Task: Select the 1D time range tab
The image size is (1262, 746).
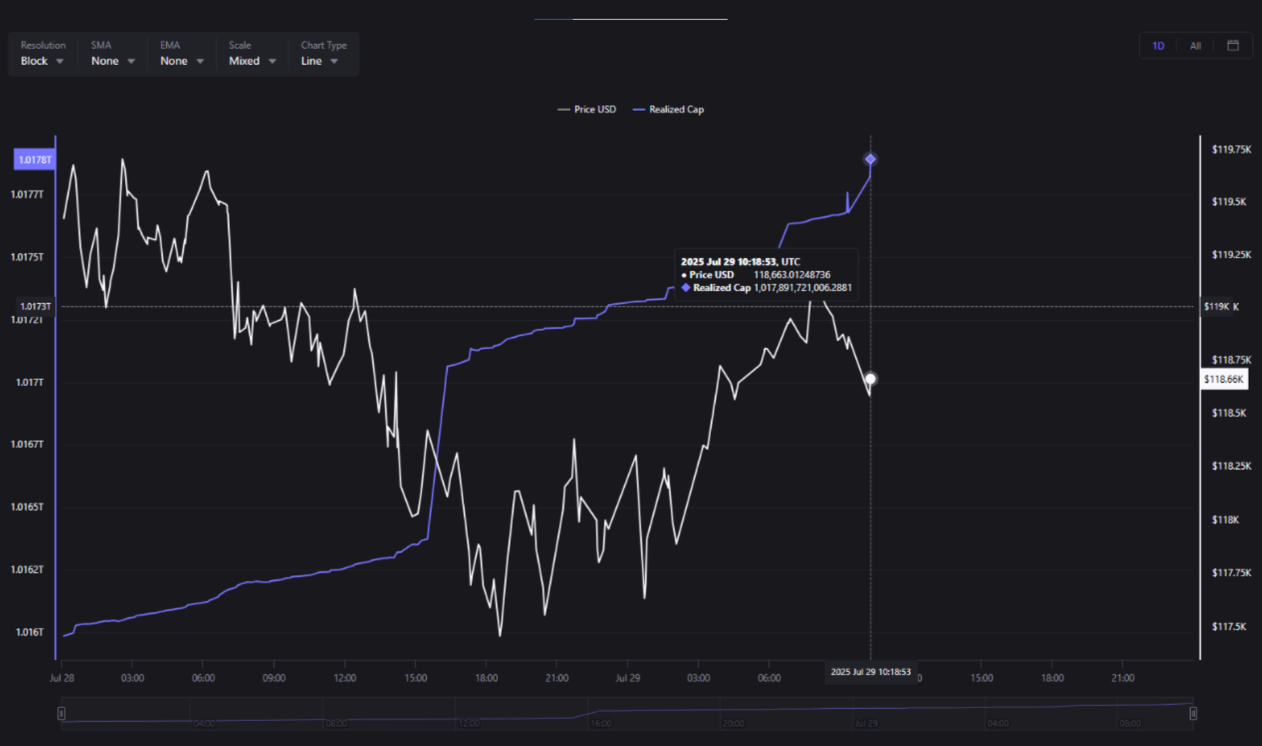Action: [x=1158, y=46]
